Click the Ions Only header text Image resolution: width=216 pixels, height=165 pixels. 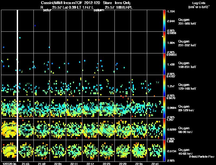pyautogui.click(x=123, y=3)
